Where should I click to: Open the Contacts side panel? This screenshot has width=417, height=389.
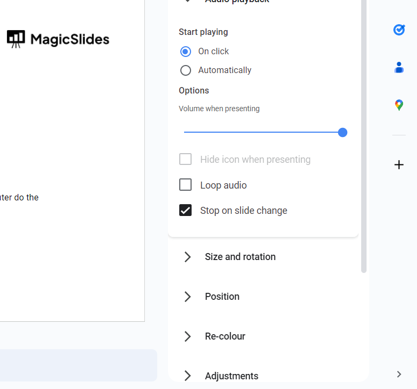coord(399,68)
